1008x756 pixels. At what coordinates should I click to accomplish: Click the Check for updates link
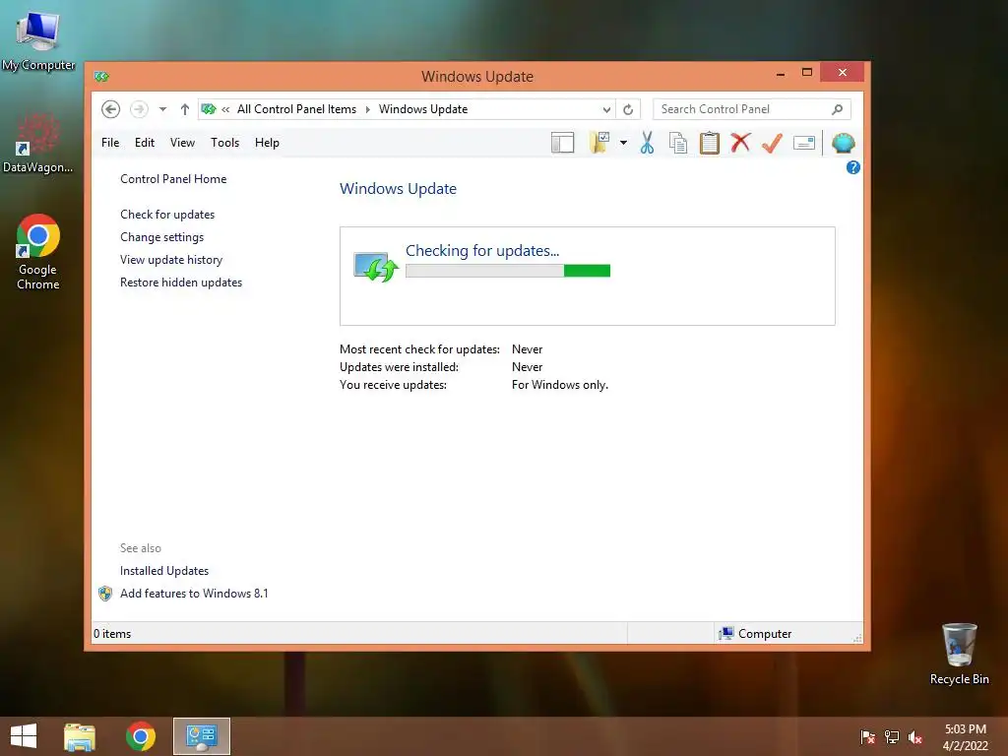tap(167, 215)
